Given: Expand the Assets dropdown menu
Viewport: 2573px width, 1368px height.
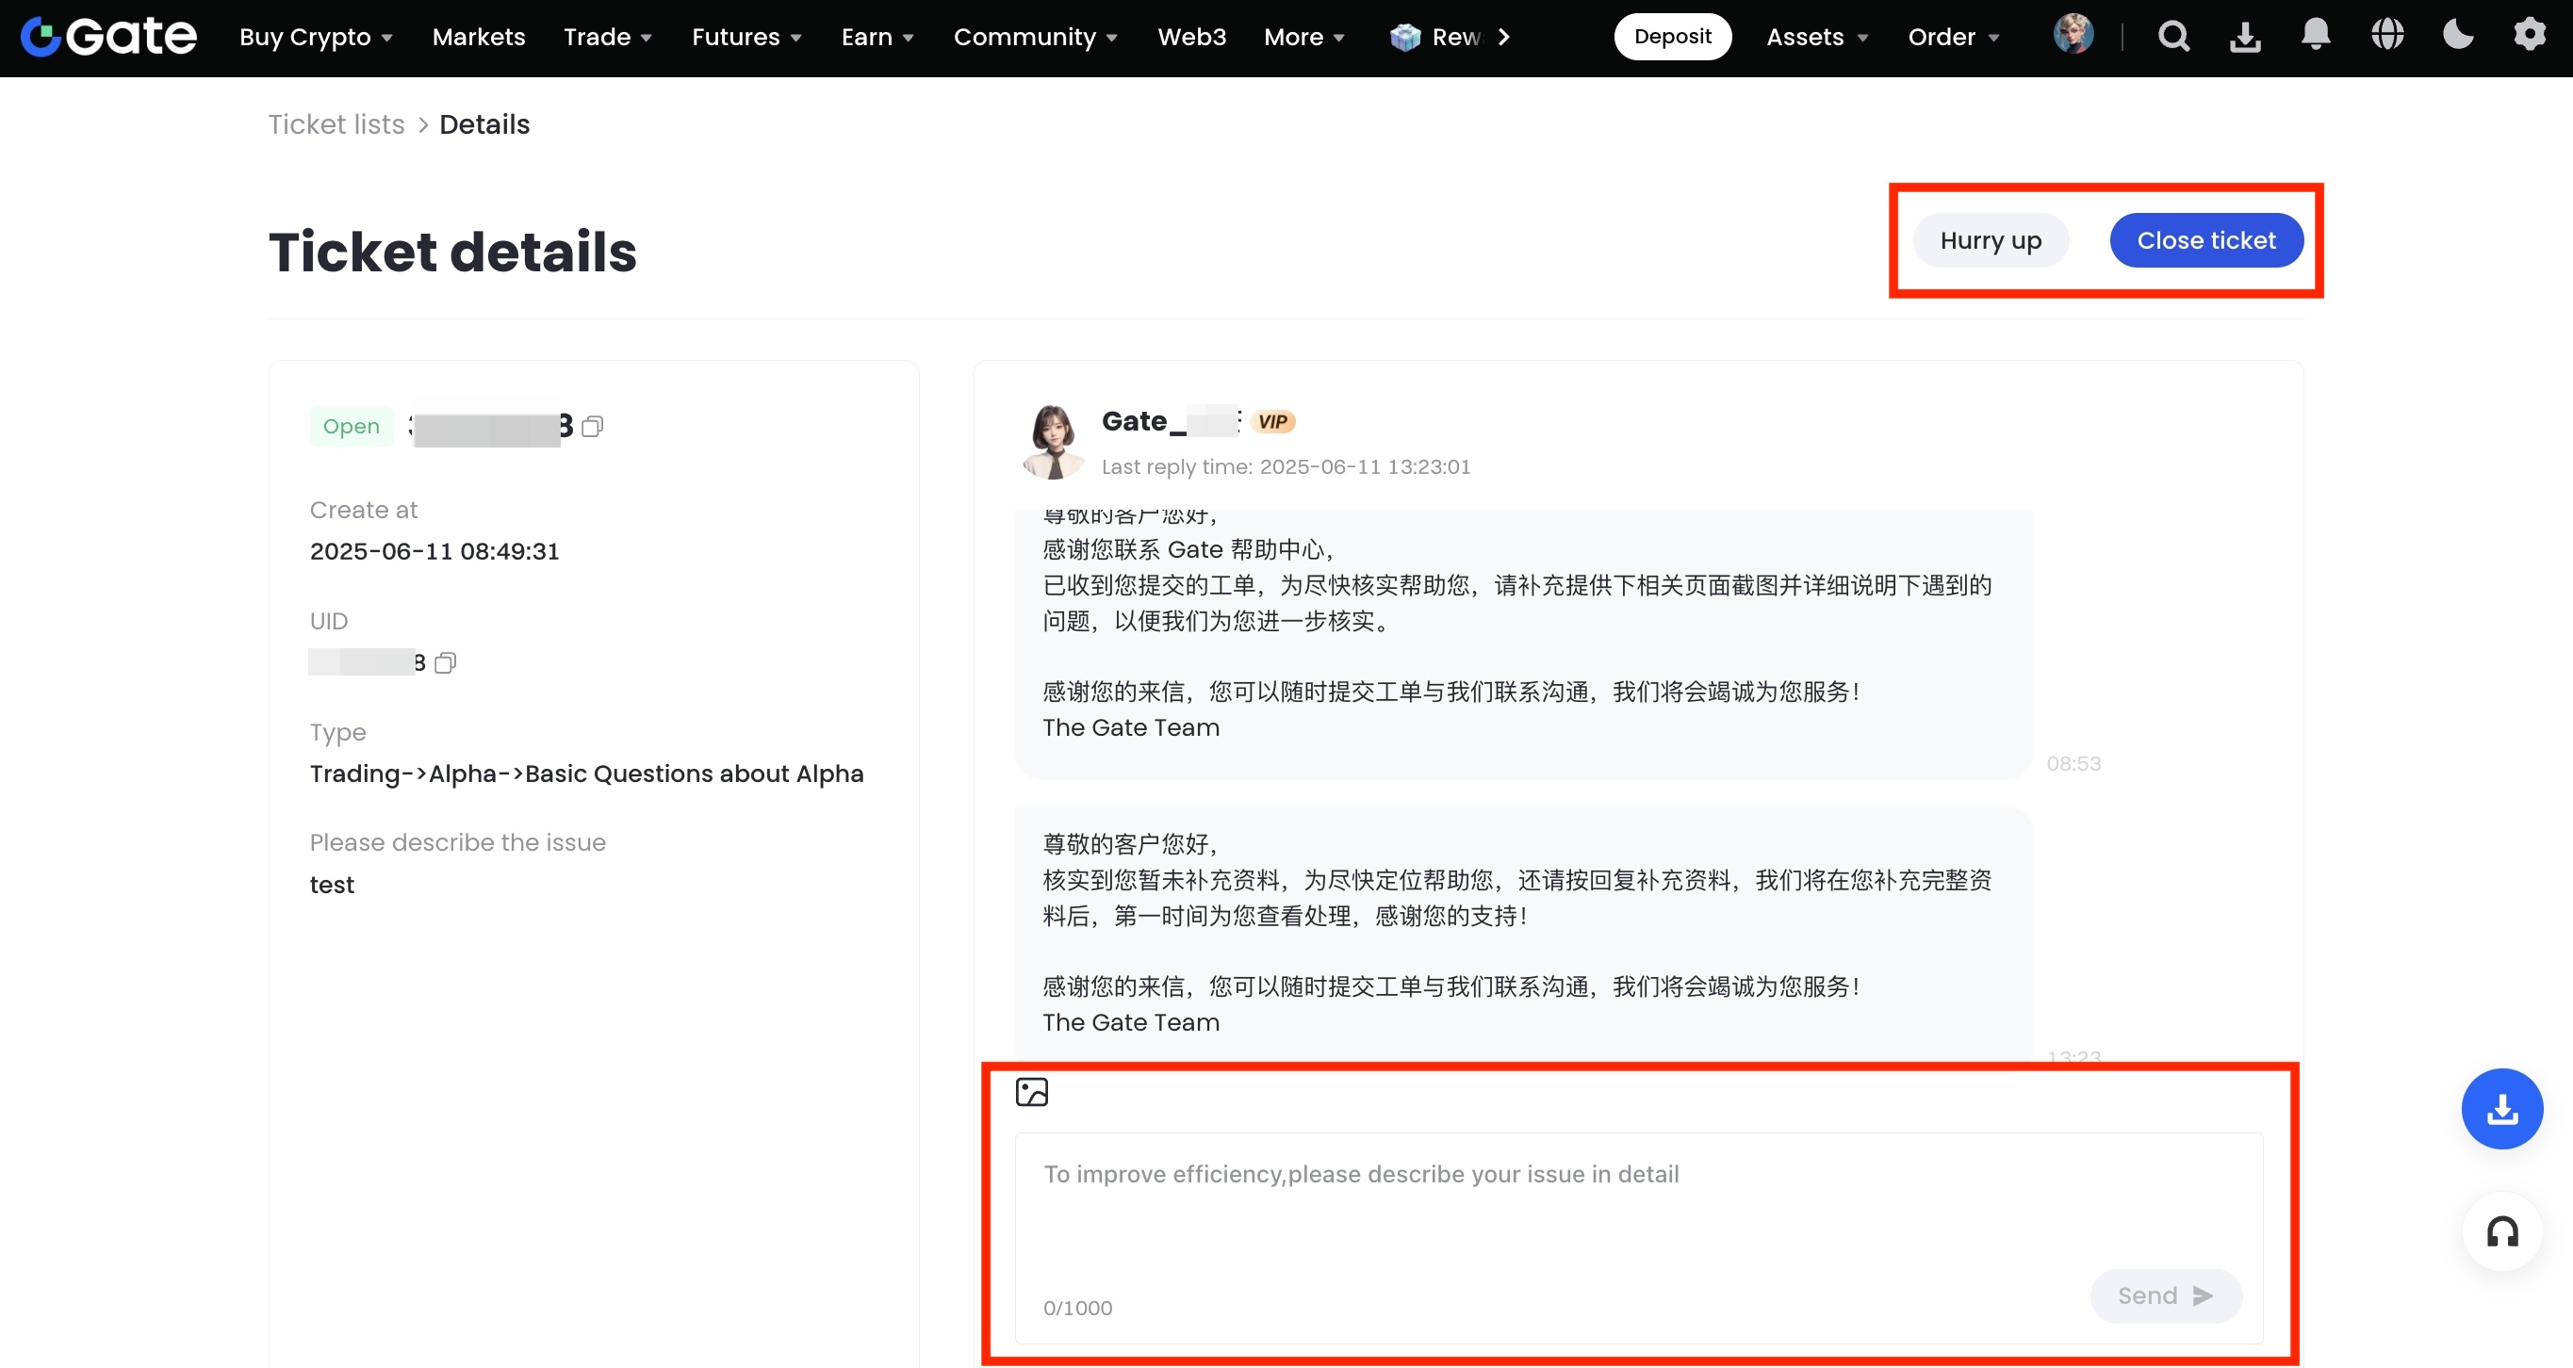Looking at the screenshot, I should click(1816, 37).
